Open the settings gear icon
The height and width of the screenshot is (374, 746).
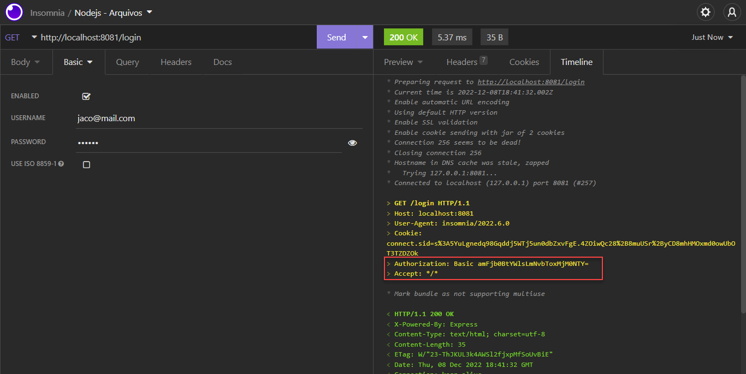click(x=706, y=12)
